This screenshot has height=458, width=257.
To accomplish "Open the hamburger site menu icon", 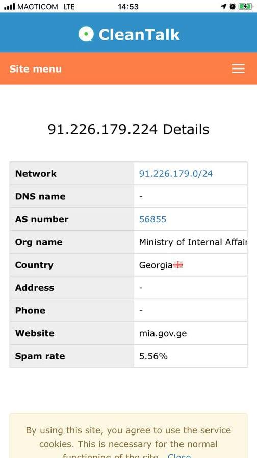I will 238,68.
